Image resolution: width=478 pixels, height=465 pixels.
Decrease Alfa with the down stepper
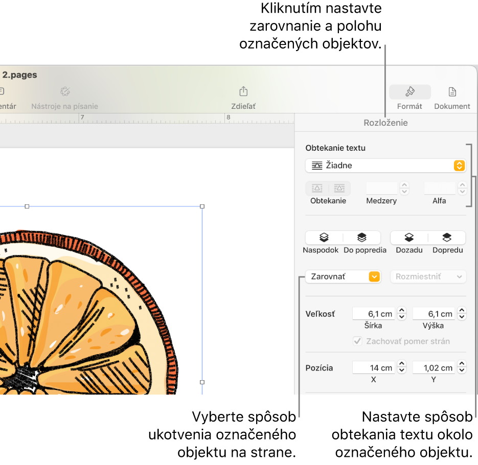click(x=462, y=192)
